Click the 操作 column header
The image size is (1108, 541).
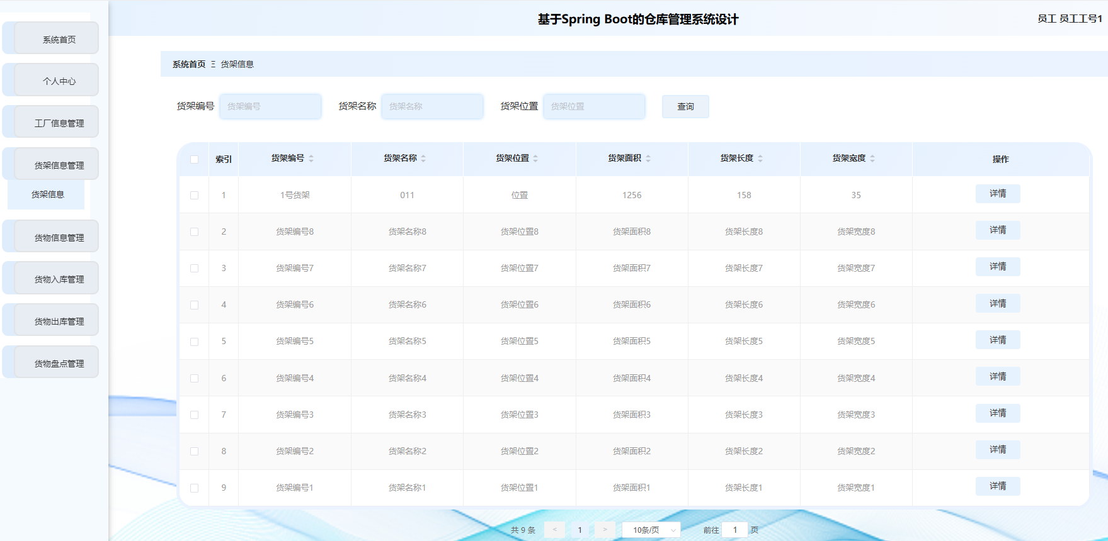(1000, 159)
